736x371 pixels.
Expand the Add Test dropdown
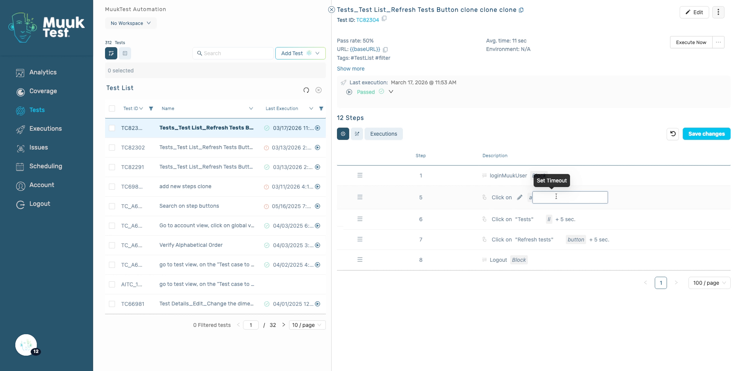point(317,53)
